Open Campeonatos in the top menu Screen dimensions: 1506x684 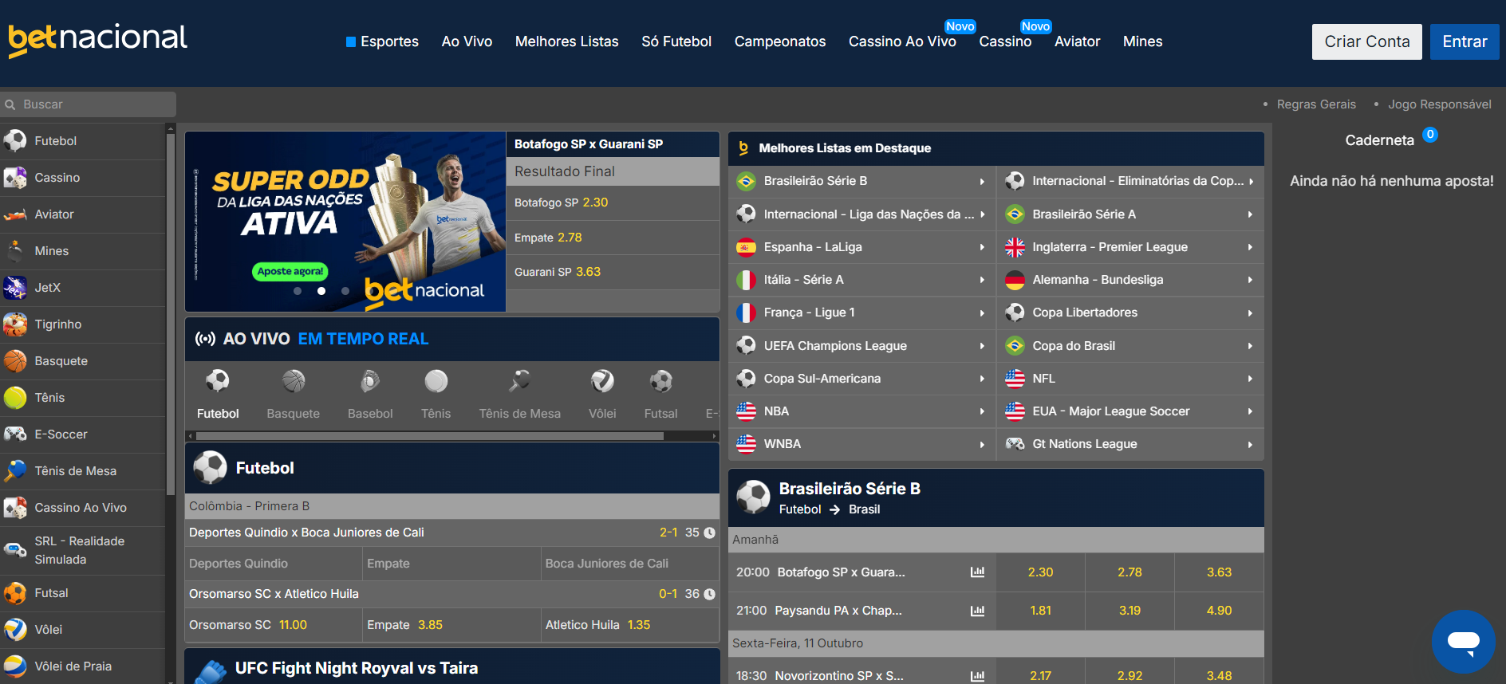tap(780, 41)
